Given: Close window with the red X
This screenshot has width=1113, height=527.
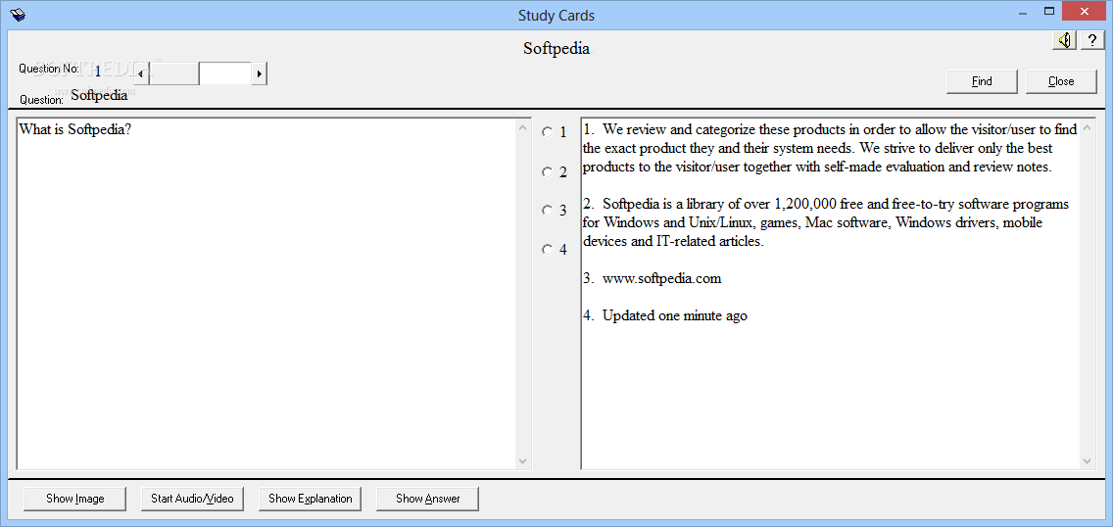Looking at the screenshot, I should pos(1084,12).
